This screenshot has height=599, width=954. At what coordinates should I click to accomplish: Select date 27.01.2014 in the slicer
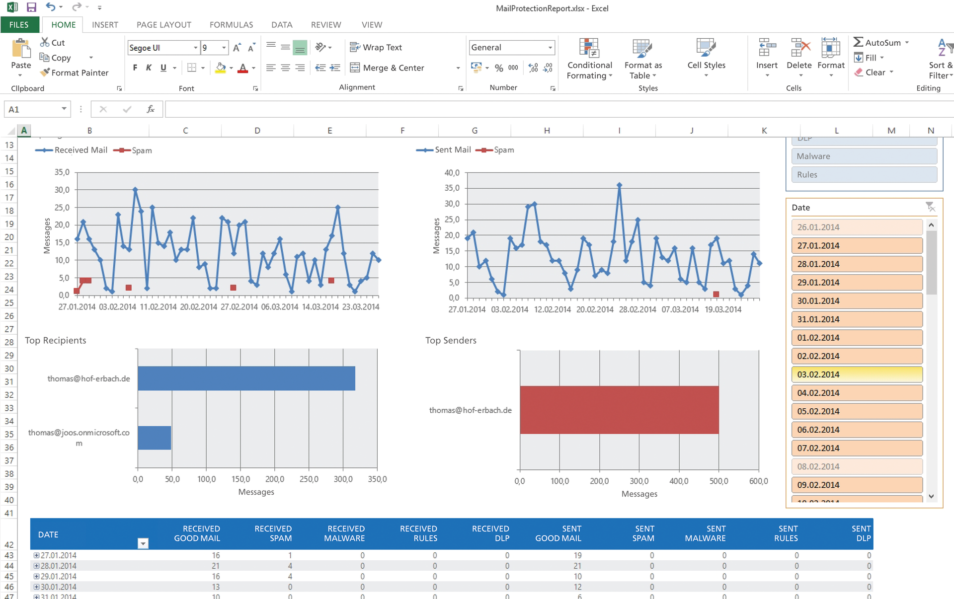click(x=857, y=245)
